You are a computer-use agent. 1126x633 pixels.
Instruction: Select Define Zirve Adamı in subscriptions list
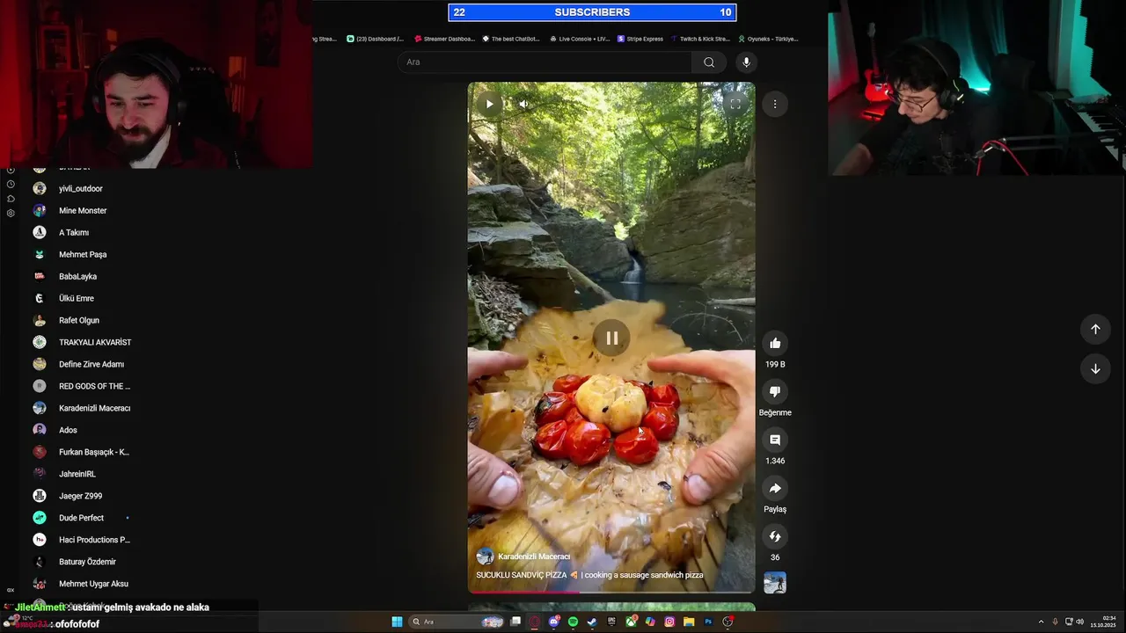[x=91, y=365]
